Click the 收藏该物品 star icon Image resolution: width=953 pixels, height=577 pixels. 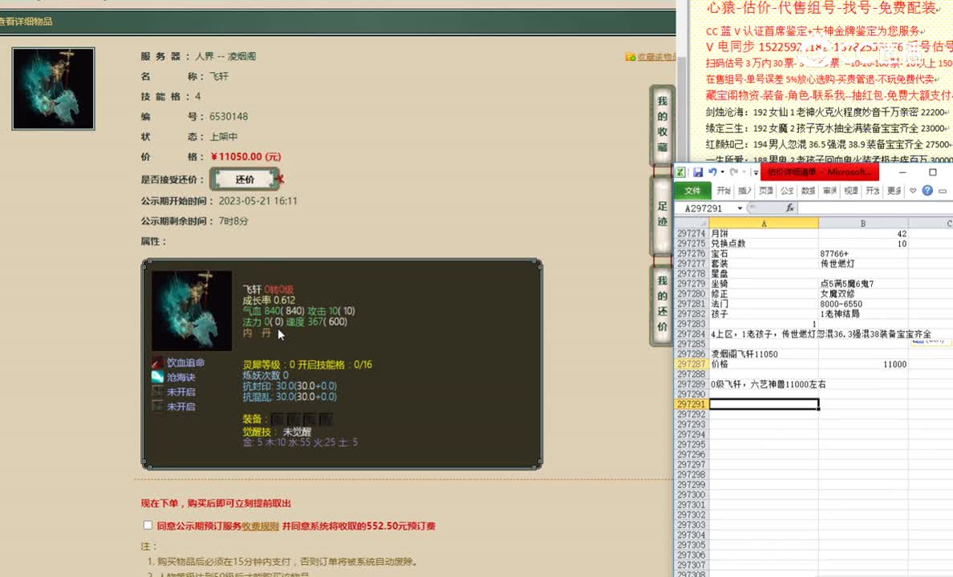point(631,57)
